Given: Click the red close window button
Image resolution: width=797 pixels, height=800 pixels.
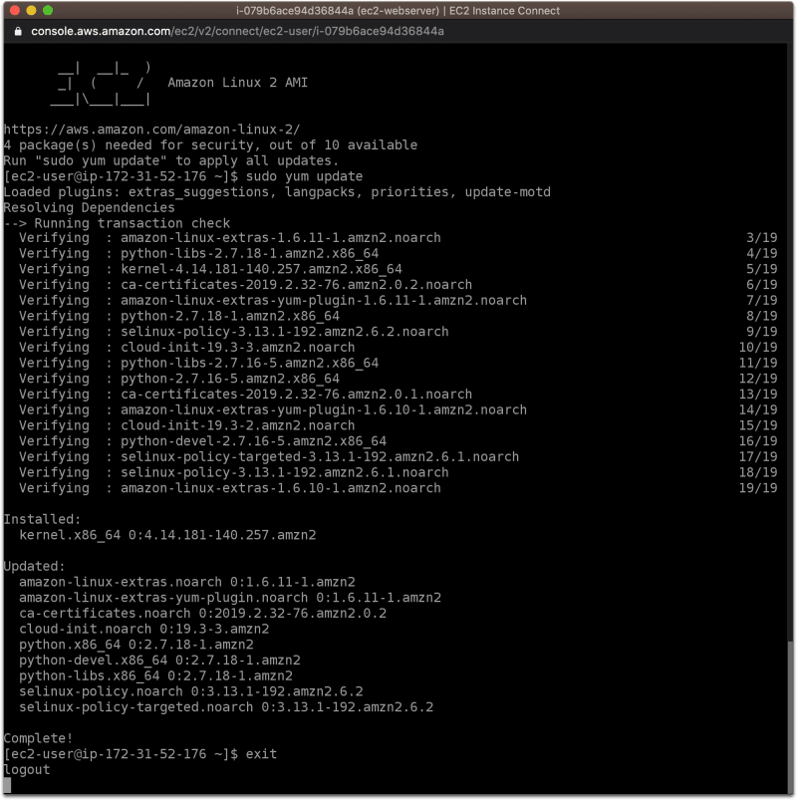Looking at the screenshot, I should (15, 10).
